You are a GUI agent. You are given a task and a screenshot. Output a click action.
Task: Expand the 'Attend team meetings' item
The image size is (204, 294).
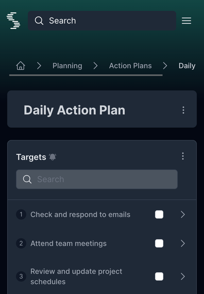(183, 243)
